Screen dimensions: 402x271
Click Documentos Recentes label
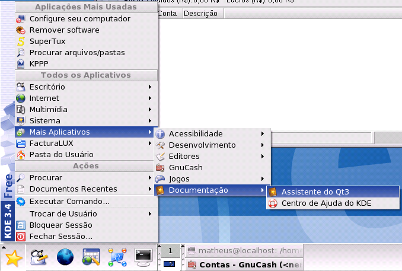[x=73, y=189]
